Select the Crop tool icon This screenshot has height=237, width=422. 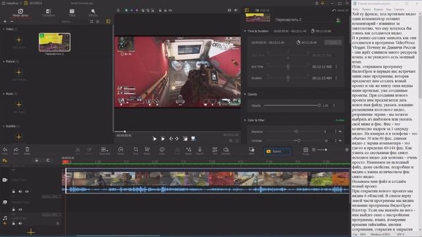point(136,149)
